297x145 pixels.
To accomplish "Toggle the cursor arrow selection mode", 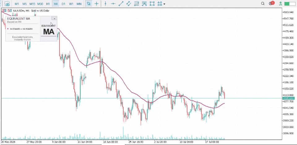I will (89, 4).
